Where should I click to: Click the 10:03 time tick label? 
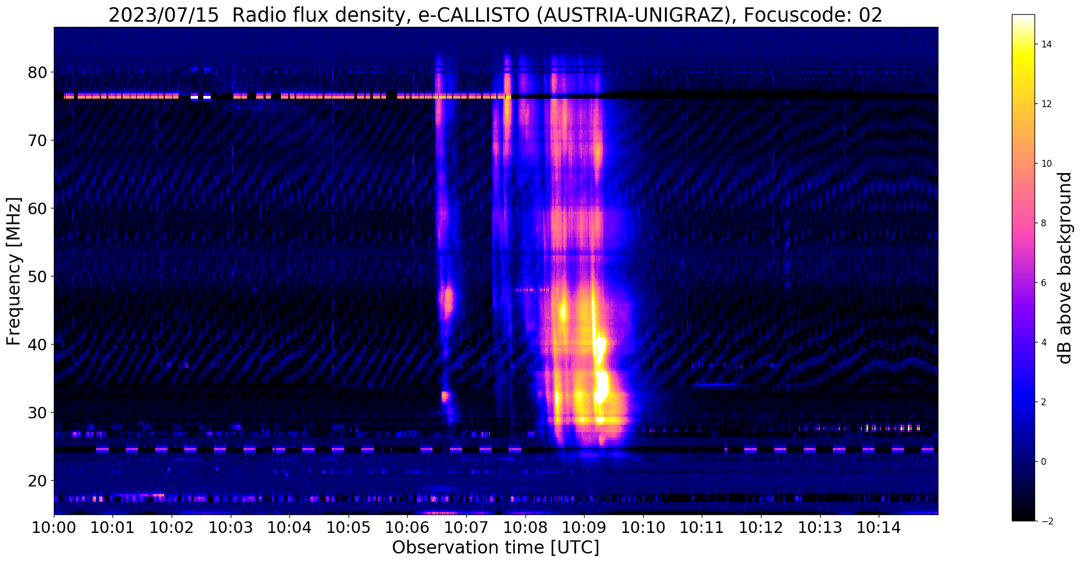tap(231, 528)
